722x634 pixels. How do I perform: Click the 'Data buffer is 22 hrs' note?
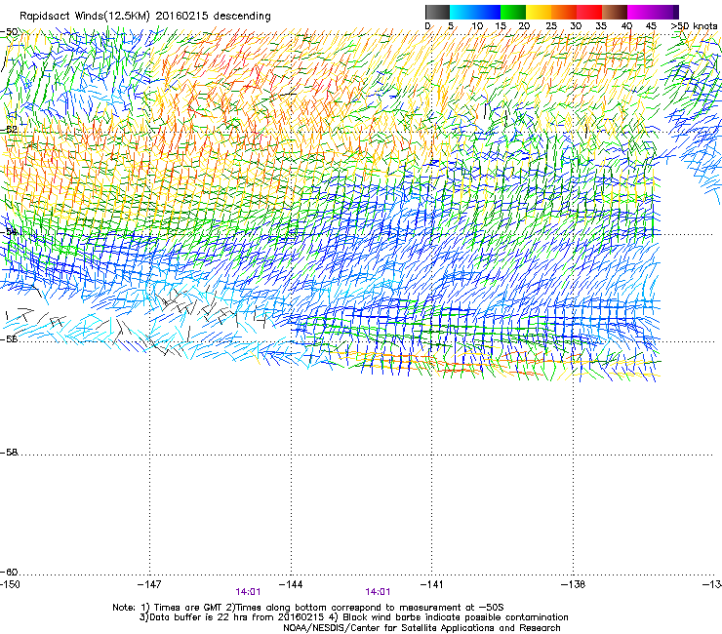click(353, 617)
